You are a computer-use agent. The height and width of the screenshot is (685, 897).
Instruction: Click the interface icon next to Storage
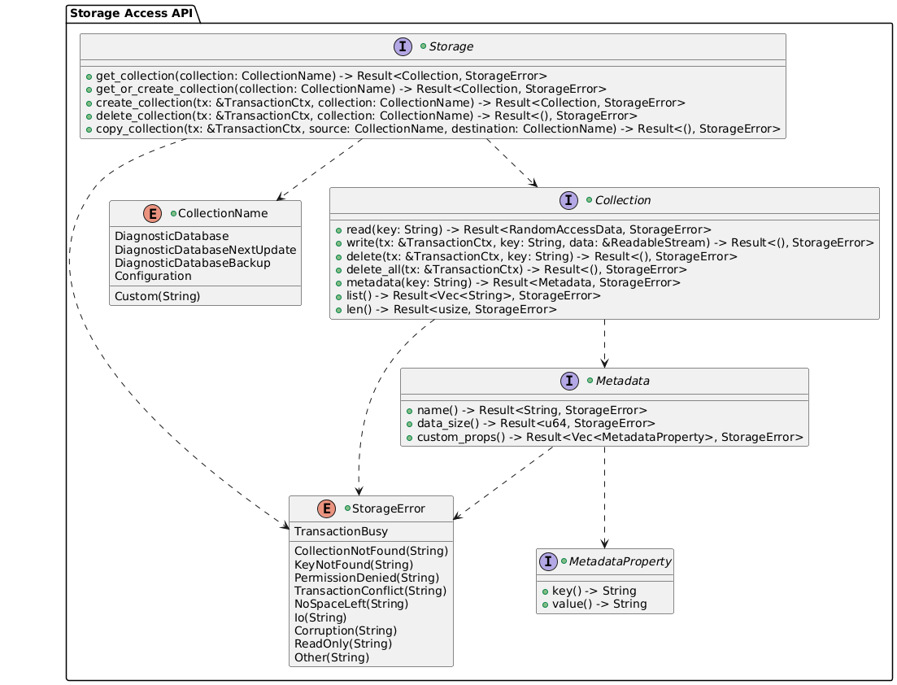[x=403, y=46]
